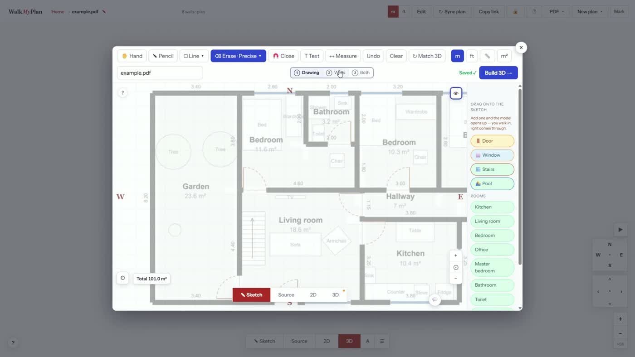The image size is (635, 357).
Task: Toggle the m² area display
Action: (504, 56)
